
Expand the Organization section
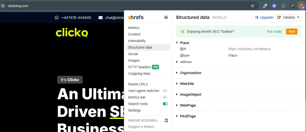(x=177, y=73)
